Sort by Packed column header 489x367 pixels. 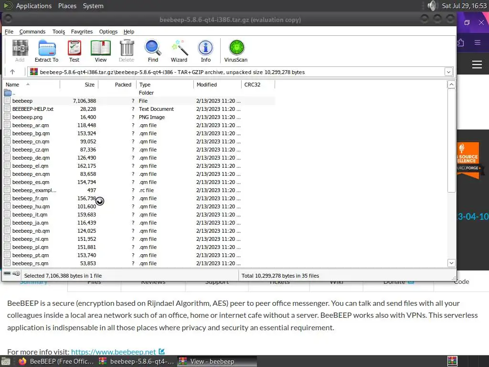[x=117, y=85]
